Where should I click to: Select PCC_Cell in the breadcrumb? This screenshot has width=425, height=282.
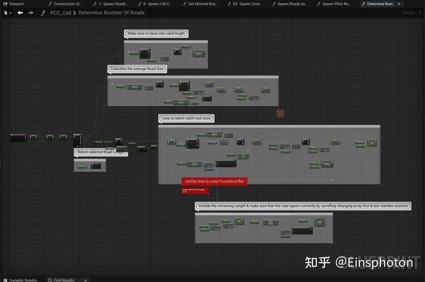point(60,13)
